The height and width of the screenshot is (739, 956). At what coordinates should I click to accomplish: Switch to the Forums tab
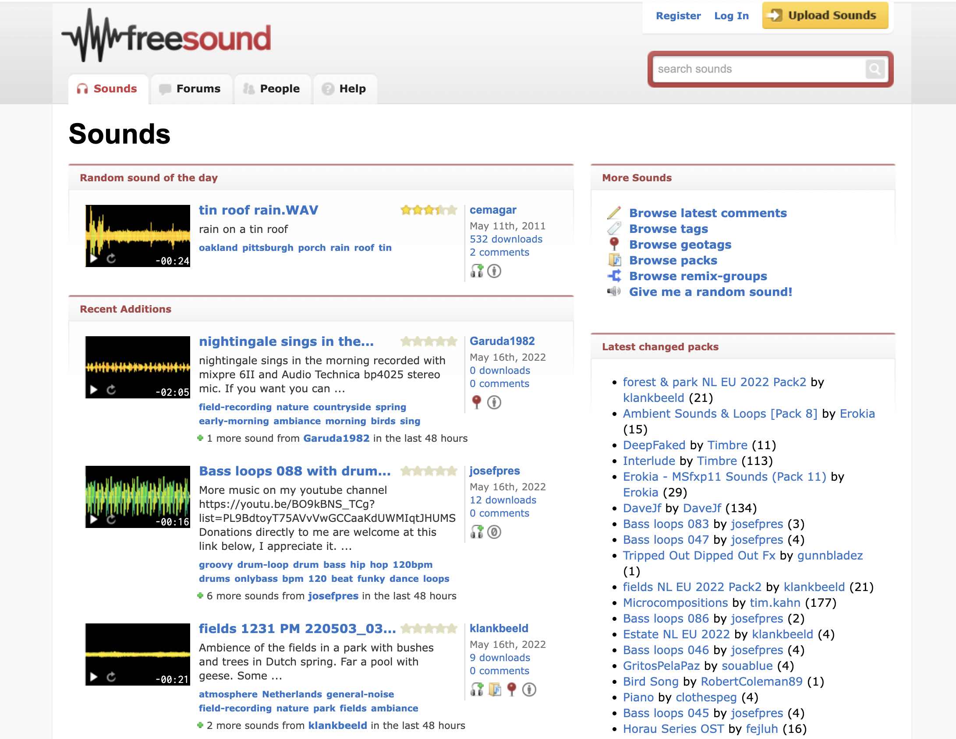click(x=198, y=88)
